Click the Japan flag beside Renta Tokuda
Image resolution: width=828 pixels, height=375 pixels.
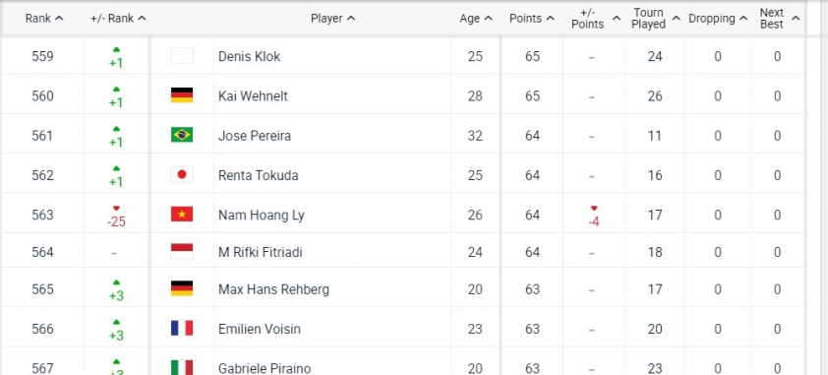pyautogui.click(x=182, y=175)
